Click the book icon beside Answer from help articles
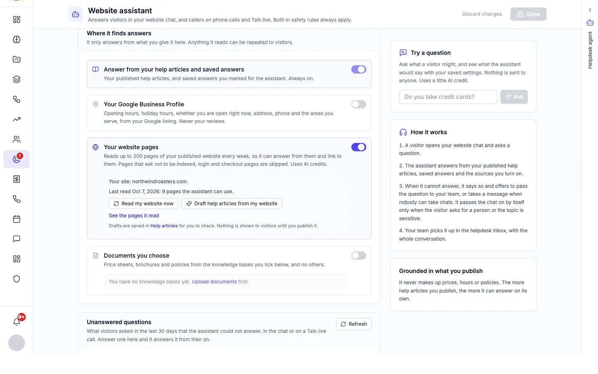598x374 pixels. point(96,69)
